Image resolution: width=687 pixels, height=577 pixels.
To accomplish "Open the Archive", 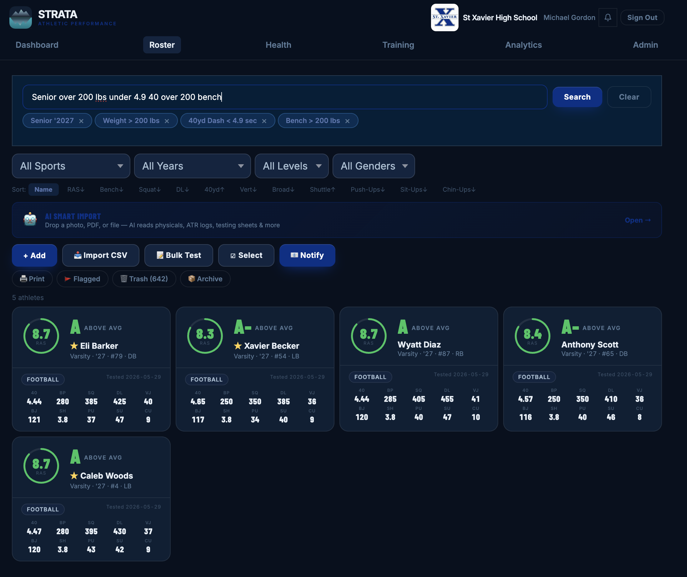I will (205, 279).
